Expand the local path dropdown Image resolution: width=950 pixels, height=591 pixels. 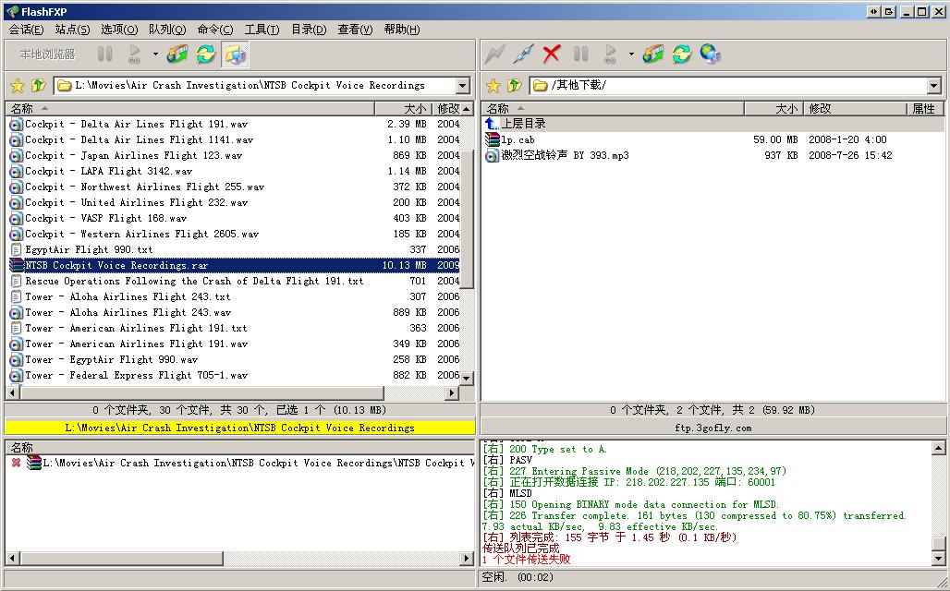click(463, 85)
